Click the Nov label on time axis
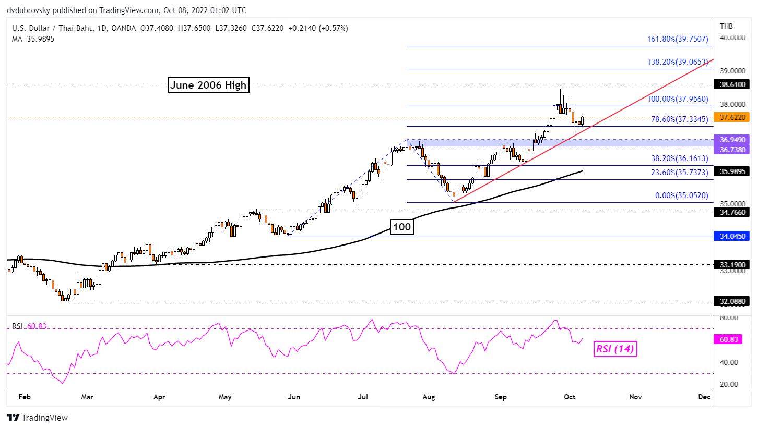Viewport: 758px width, 429px height. 635,397
